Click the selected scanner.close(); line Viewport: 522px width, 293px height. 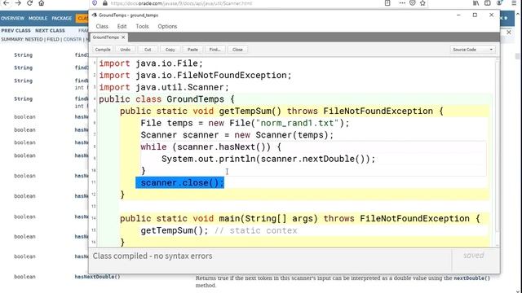[179, 182]
